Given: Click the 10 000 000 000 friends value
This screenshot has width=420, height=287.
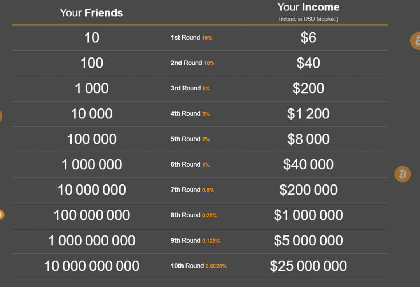Looking at the screenshot, I should coord(92,266).
